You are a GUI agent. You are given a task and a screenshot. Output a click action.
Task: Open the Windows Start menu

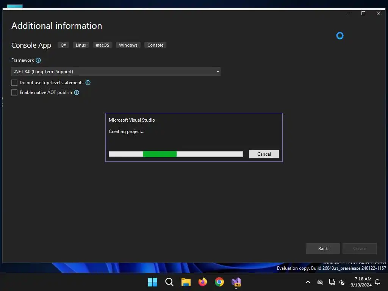tap(152, 282)
